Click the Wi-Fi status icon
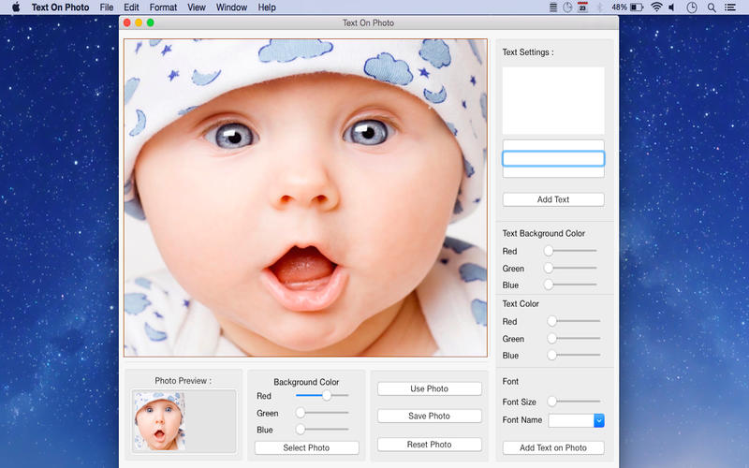The width and height of the screenshot is (749, 468). 657,7
